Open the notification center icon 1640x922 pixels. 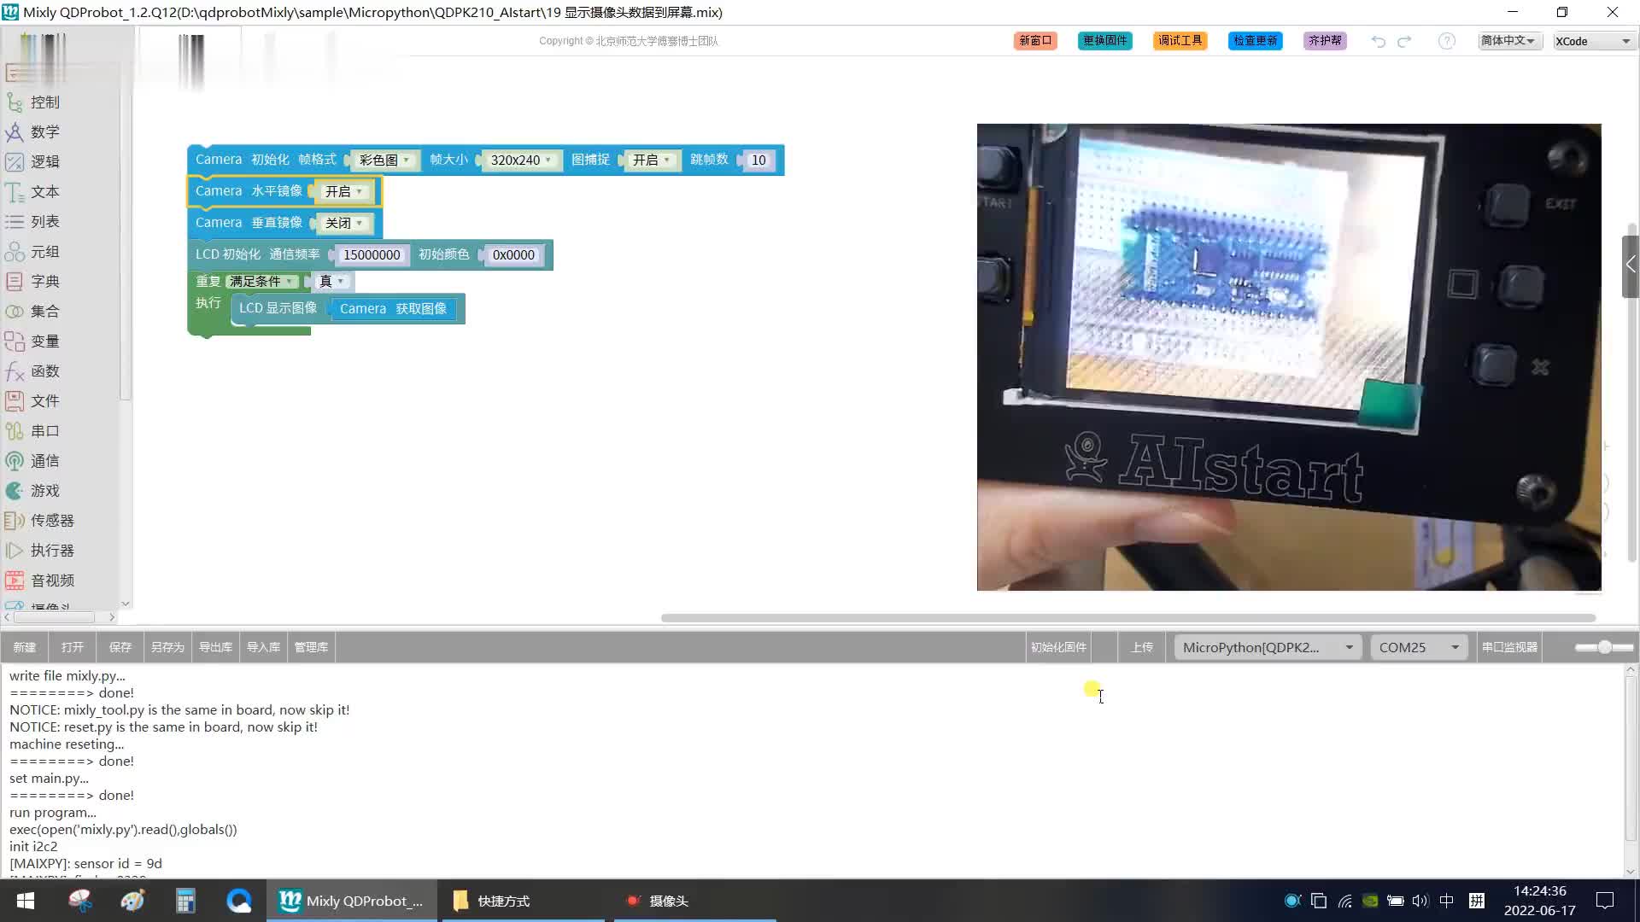coord(1605,901)
